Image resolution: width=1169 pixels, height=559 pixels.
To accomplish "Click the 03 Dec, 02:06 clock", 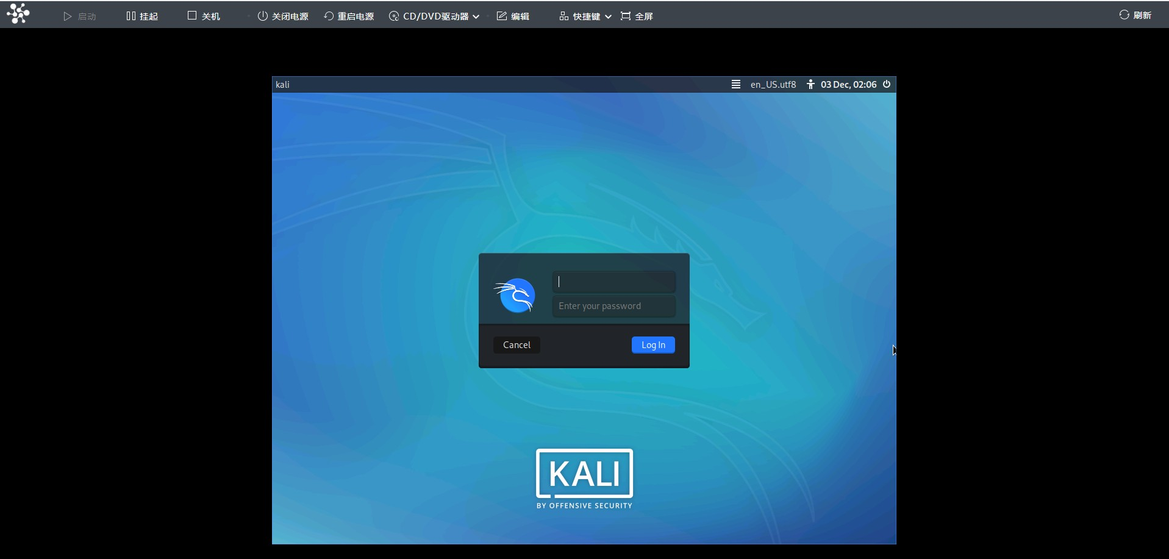I will (848, 85).
